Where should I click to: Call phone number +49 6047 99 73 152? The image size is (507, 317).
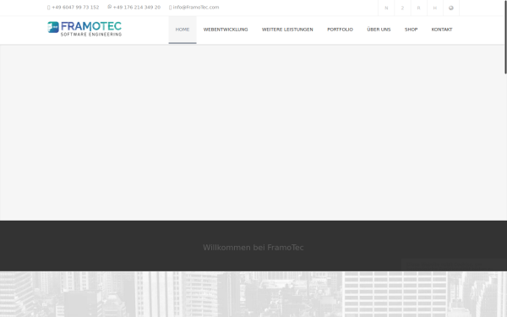point(75,8)
